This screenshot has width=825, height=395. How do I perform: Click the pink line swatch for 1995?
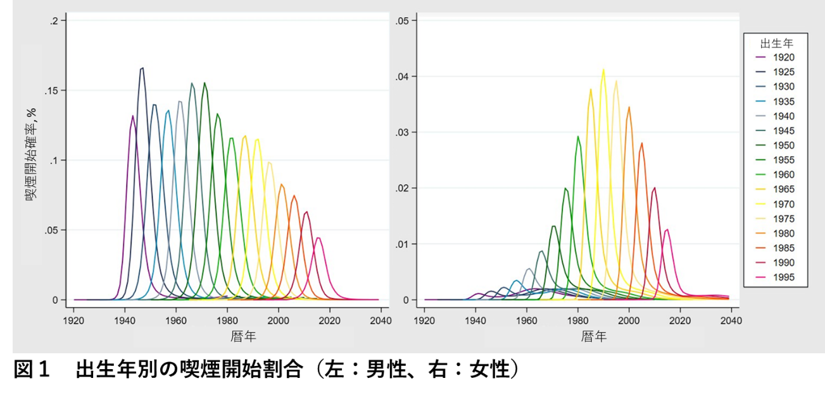[762, 277]
